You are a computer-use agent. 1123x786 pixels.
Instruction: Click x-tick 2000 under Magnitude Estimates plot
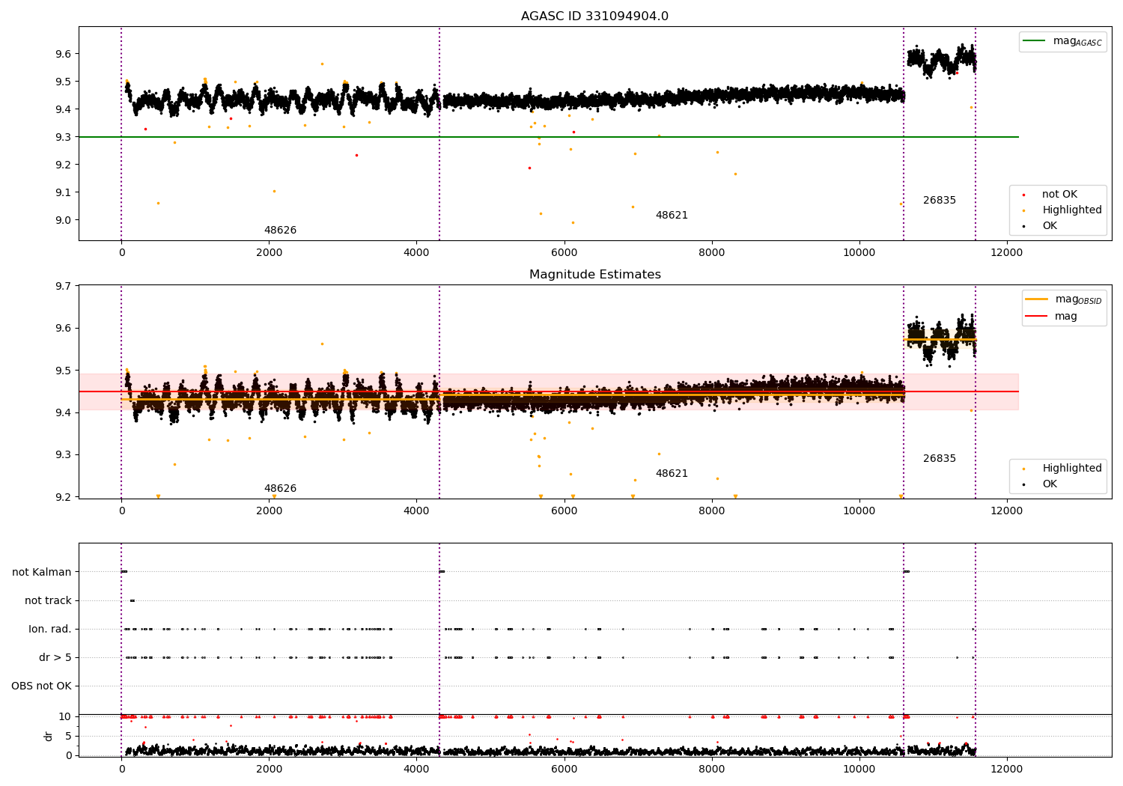point(269,511)
